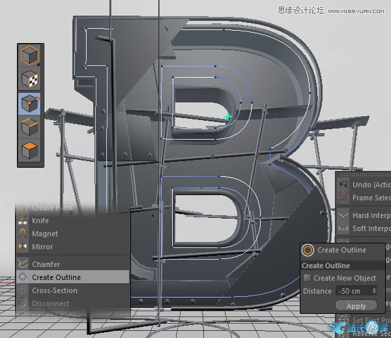Switch to Texture mode checkered cube

pos(28,80)
